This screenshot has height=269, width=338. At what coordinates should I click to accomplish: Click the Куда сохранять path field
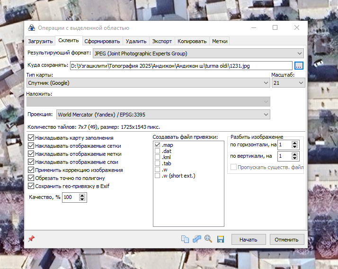click(181, 66)
